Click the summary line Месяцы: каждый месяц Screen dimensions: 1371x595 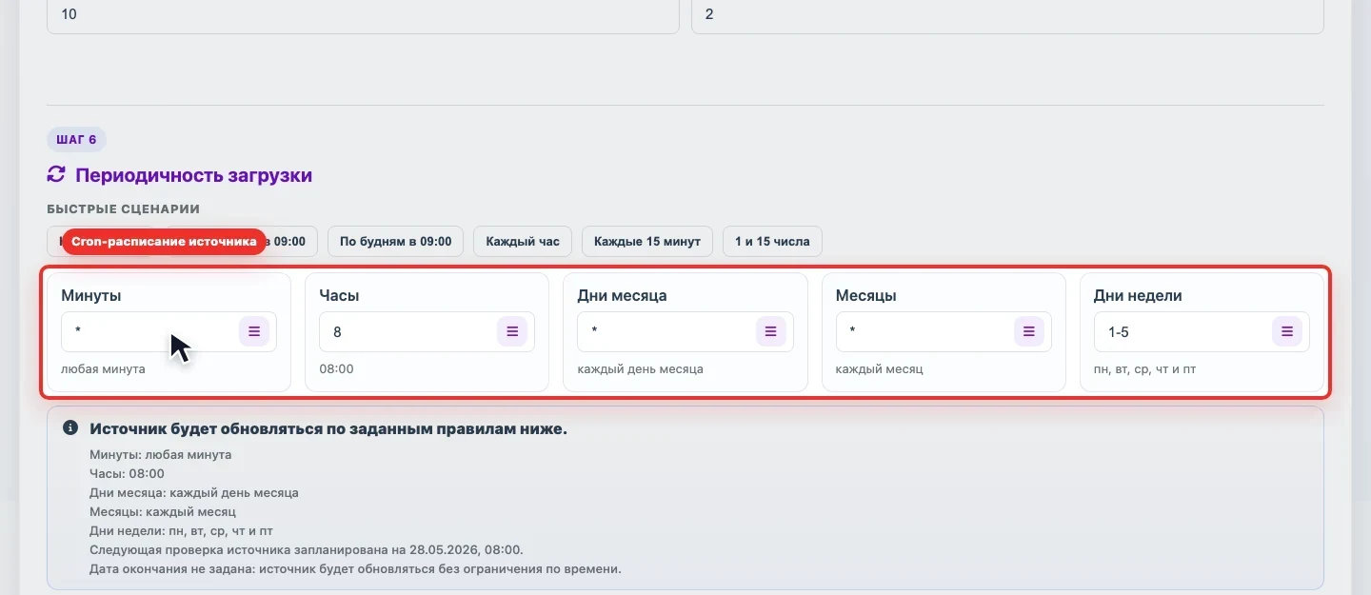pos(163,512)
